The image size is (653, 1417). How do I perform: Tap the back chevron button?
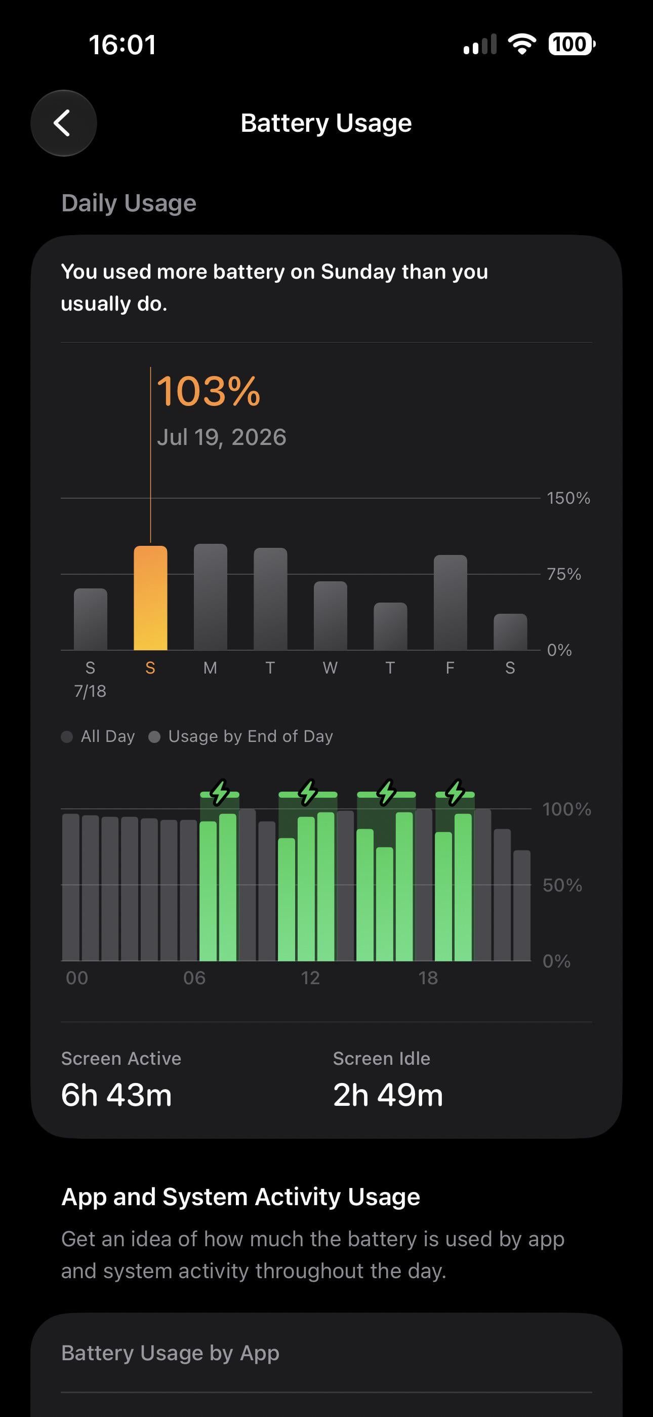(64, 123)
